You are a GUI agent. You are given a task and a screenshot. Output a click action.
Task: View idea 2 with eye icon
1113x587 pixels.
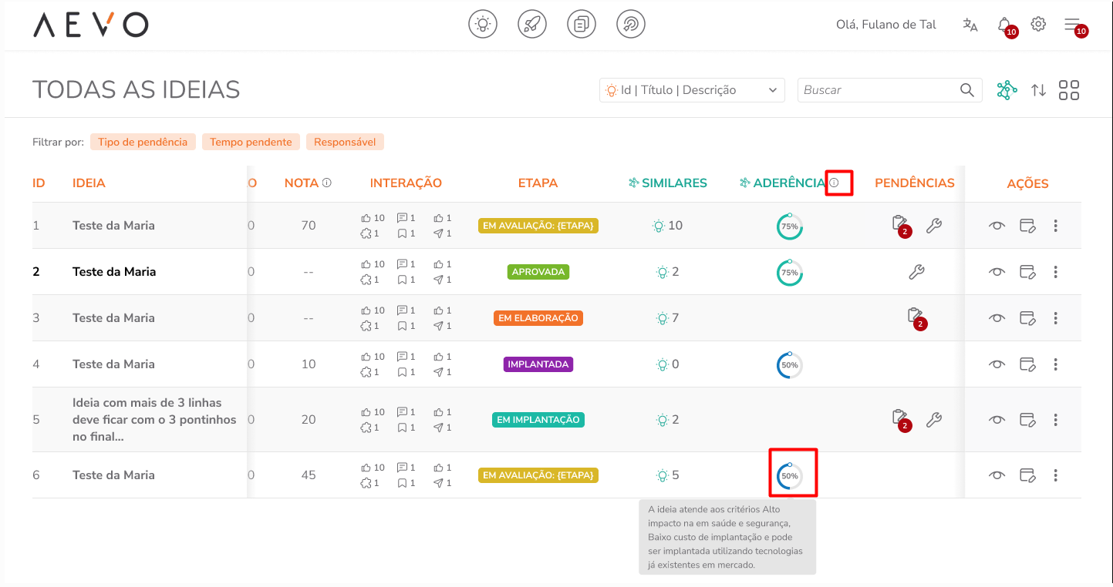[997, 272]
